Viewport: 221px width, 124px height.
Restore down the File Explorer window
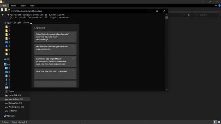point(210,2)
